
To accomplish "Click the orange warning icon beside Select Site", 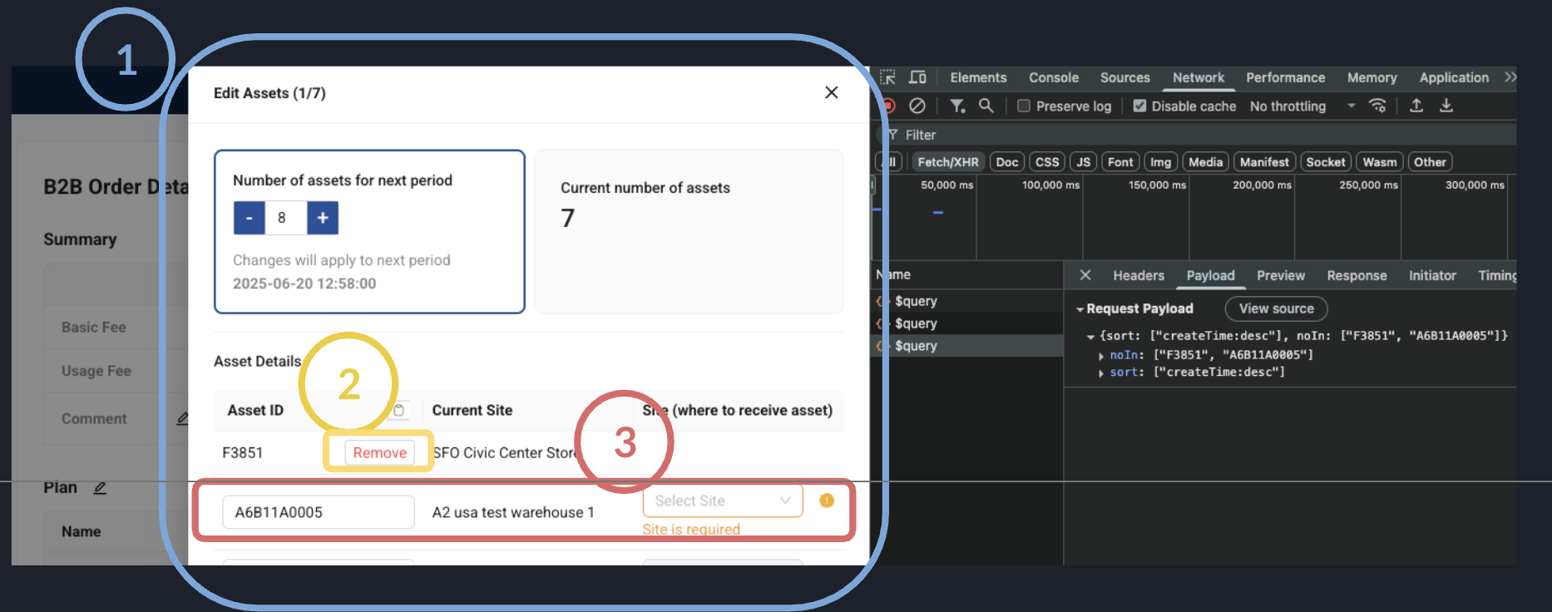I will point(827,500).
